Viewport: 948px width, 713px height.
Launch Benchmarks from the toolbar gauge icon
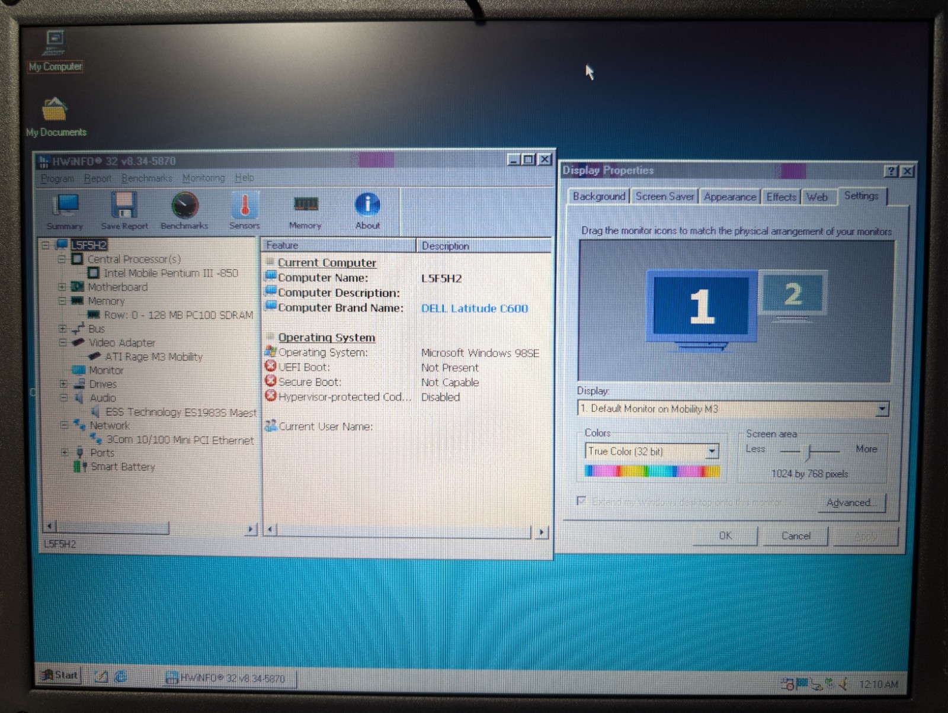tap(184, 211)
